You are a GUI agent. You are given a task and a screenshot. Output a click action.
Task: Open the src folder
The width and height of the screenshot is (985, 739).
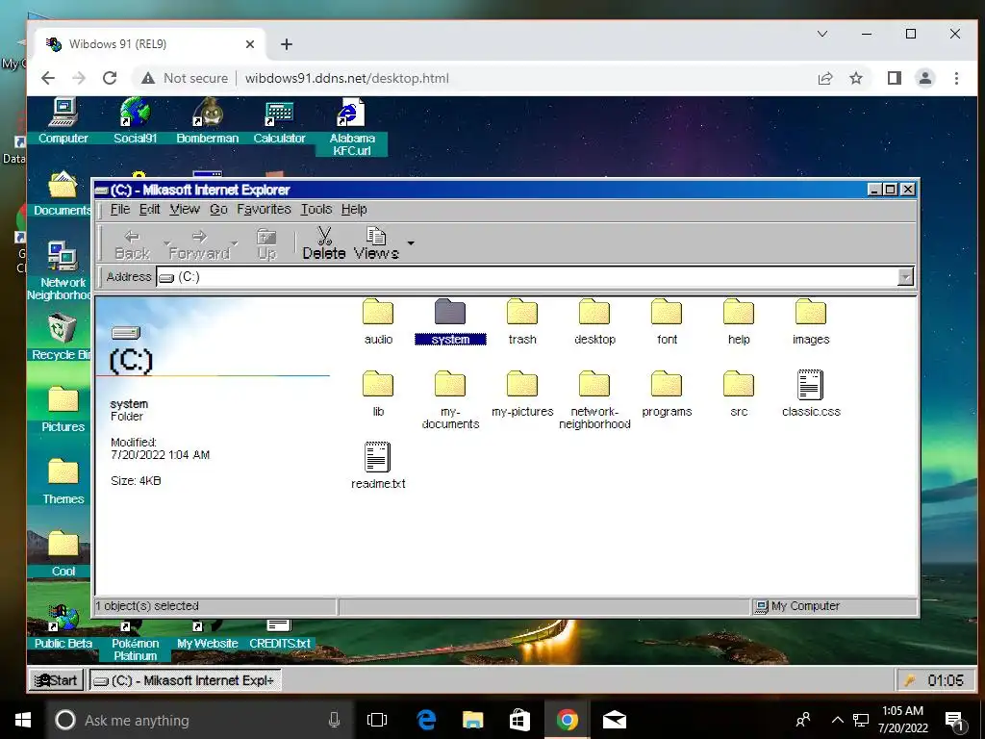[x=739, y=394]
